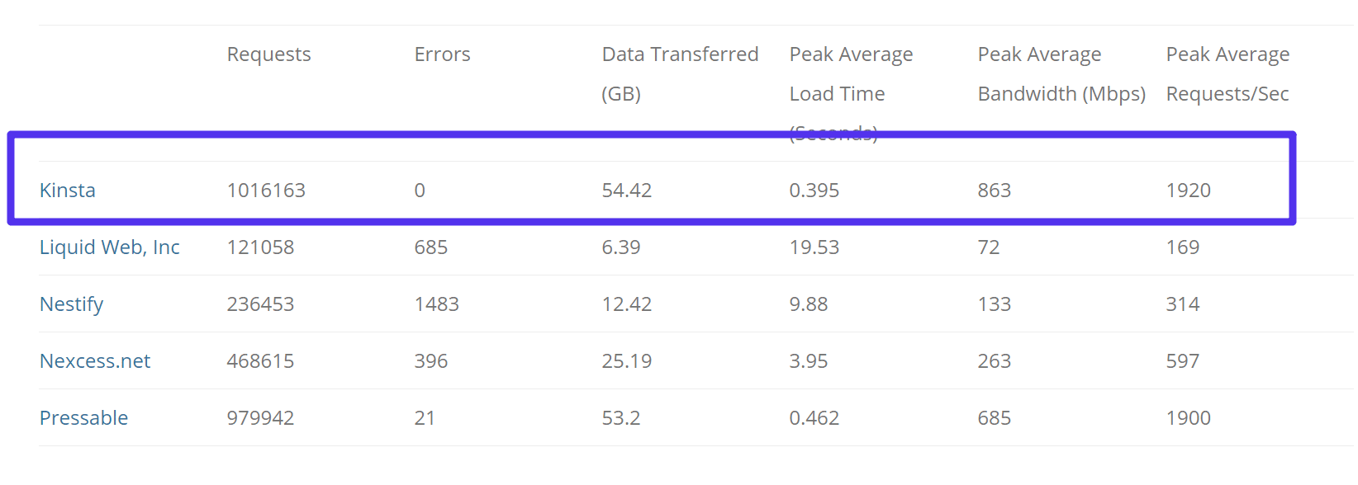Select the Data Transferred (GB) header
The width and height of the screenshot is (1358, 485).
click(680, 73)
